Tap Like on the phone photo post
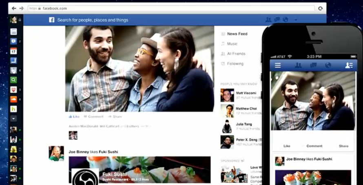Image resolution: width=363 pixels, height=185 pixels. coord(287,146)
